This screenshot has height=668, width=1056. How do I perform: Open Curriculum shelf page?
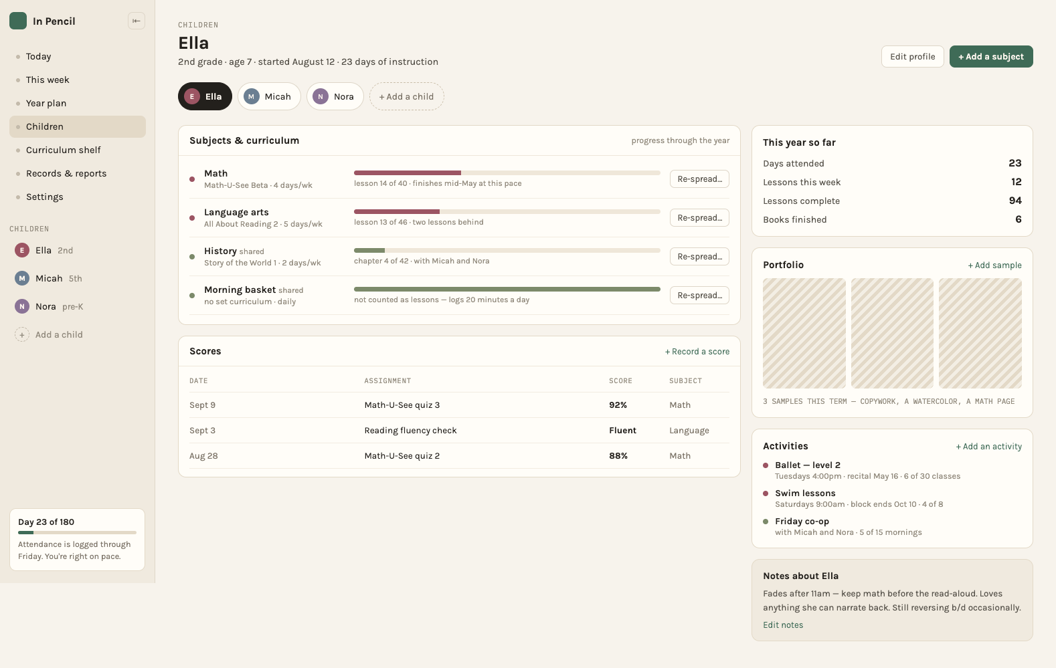[78, 150]
